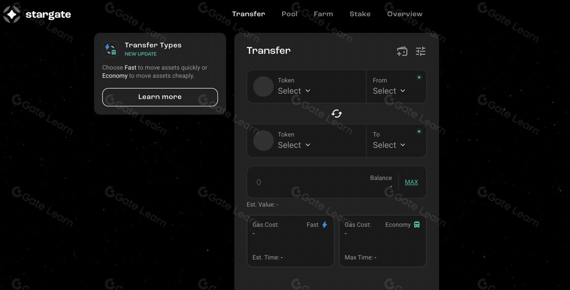Click the MAX link
570x290 pixels.
[x=411, y=182]
